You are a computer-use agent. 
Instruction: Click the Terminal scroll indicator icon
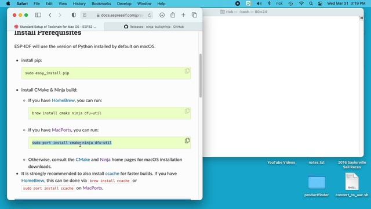point(361,18)
